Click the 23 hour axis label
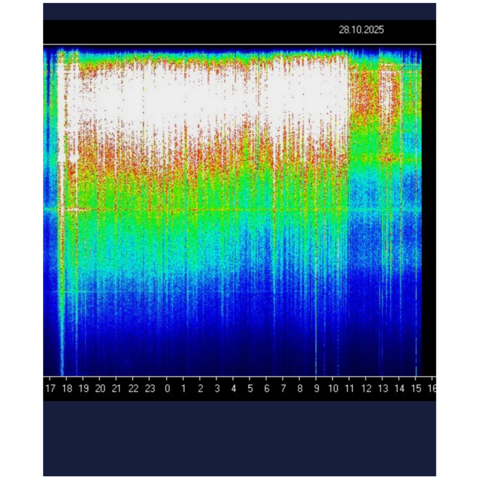The image size is (479, 479). 150,389
